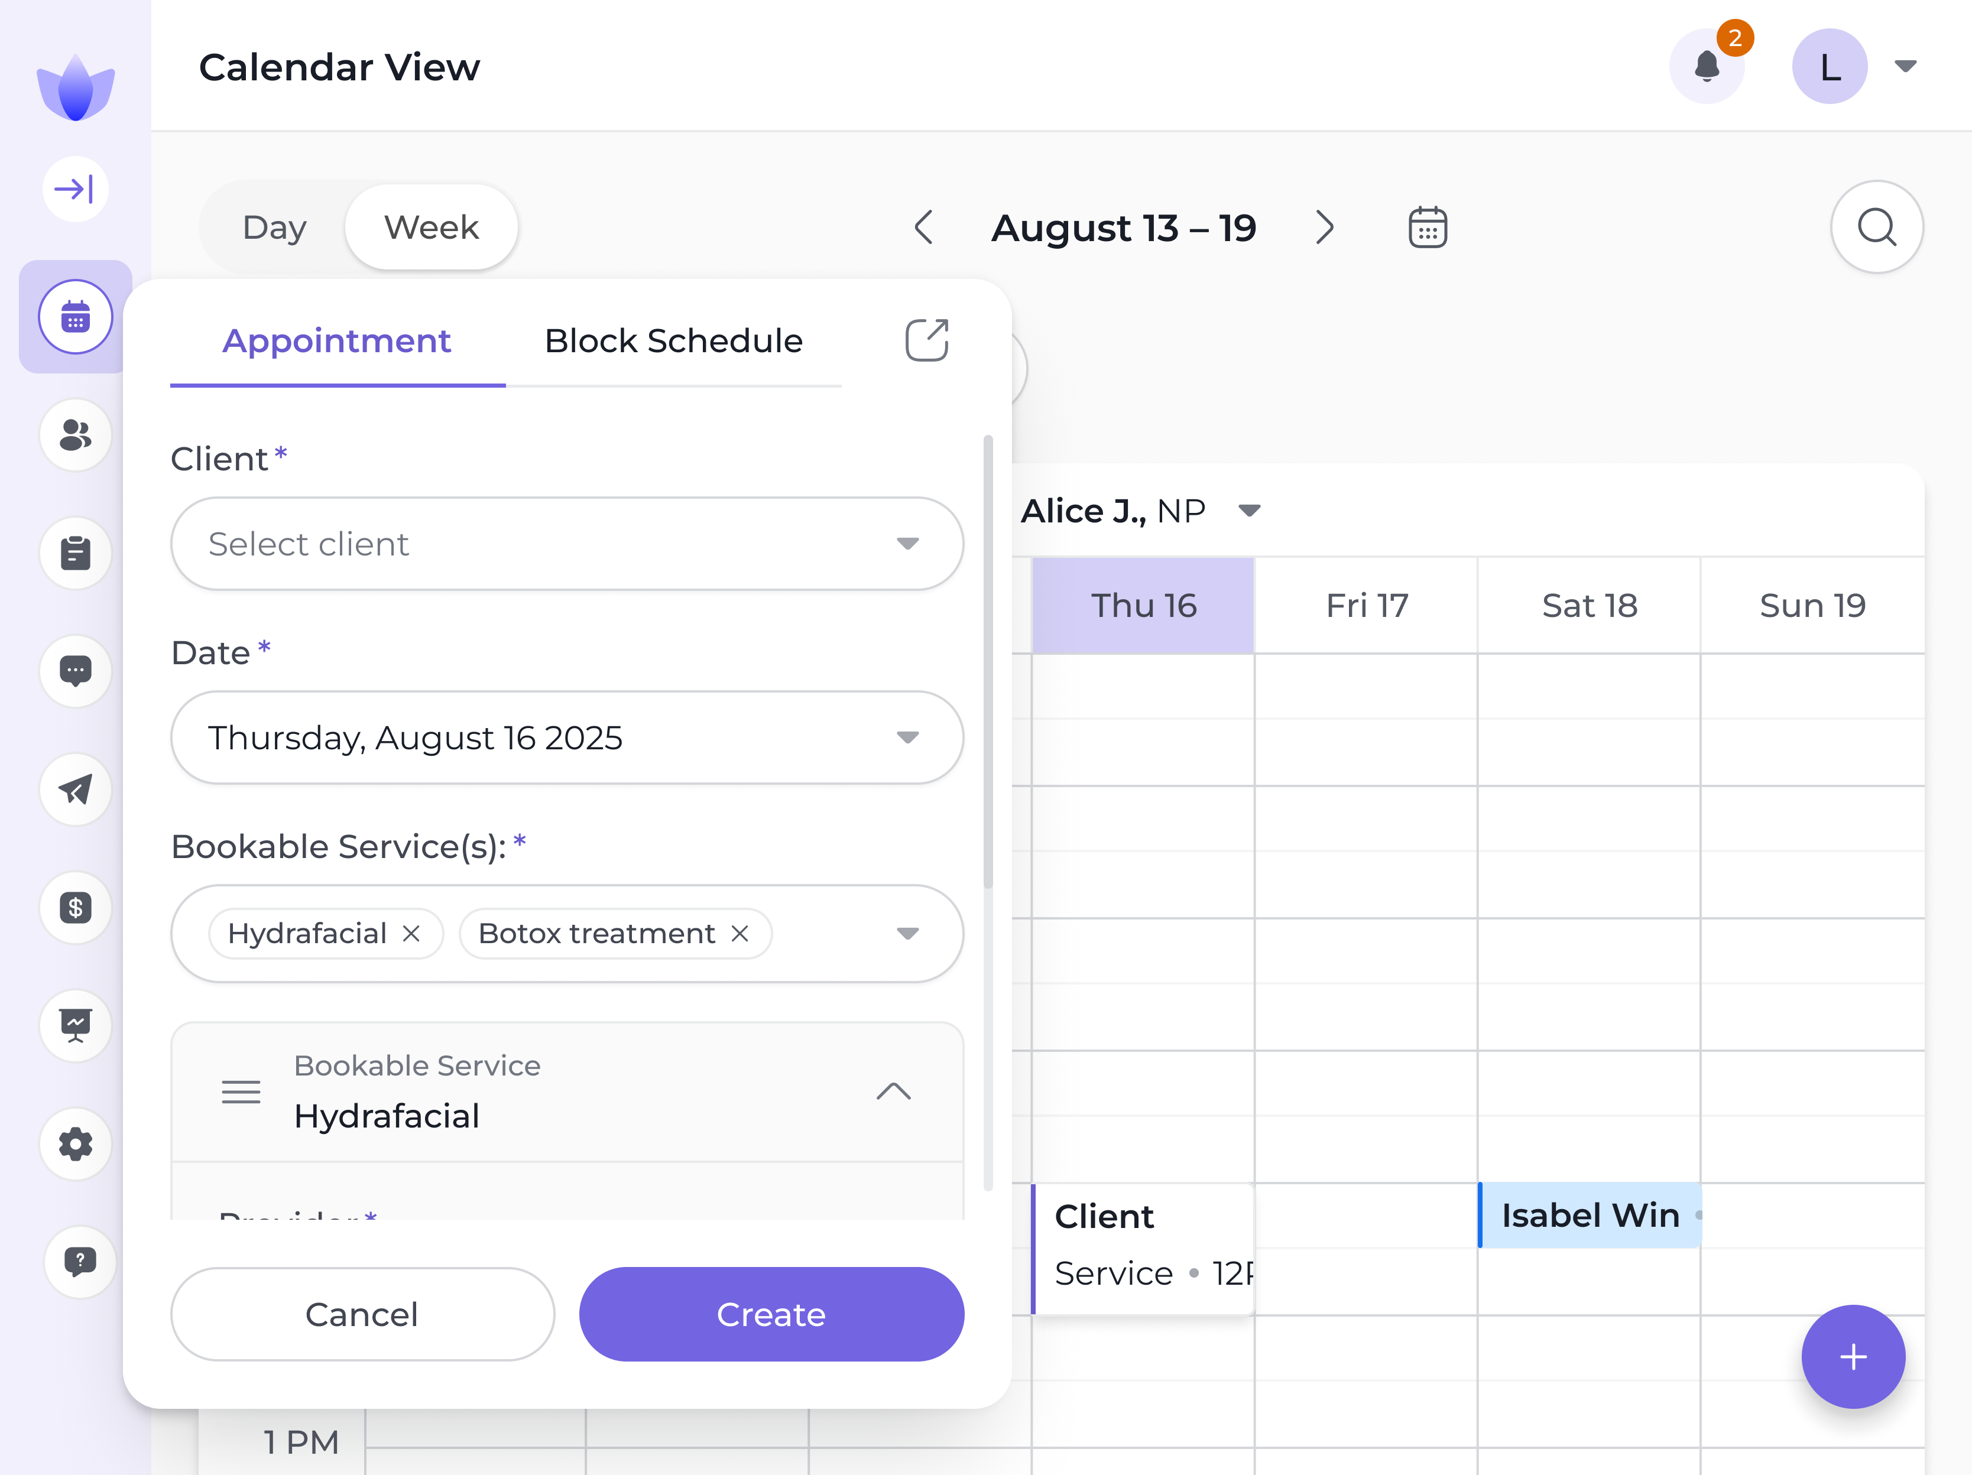Image resolution: width=1972 pixels, height=1475 pixels.
Task: Pop out the appointment form in new window
Action: click(926, 340)
